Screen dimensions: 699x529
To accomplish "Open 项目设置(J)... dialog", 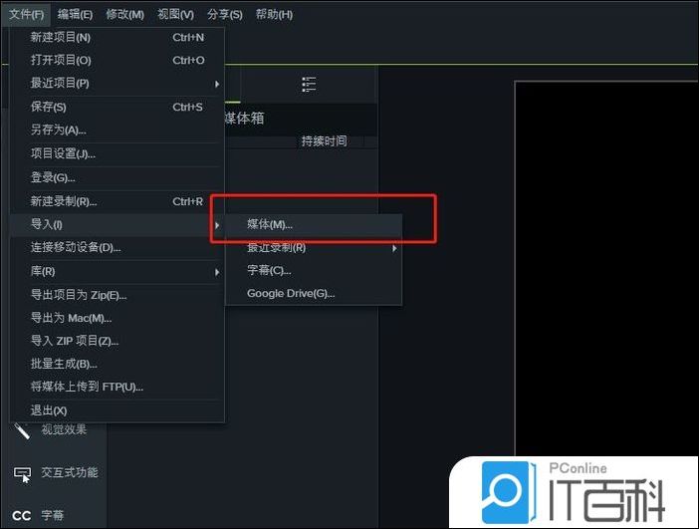I will [116, 154].
